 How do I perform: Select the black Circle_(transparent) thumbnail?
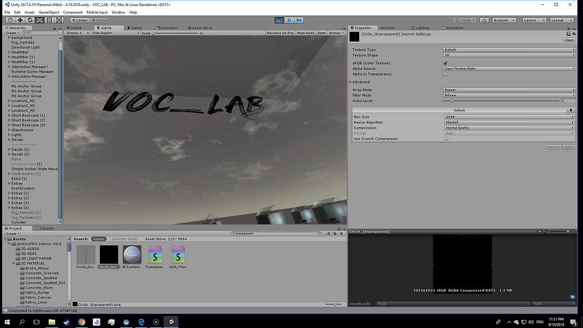(109, 254)
